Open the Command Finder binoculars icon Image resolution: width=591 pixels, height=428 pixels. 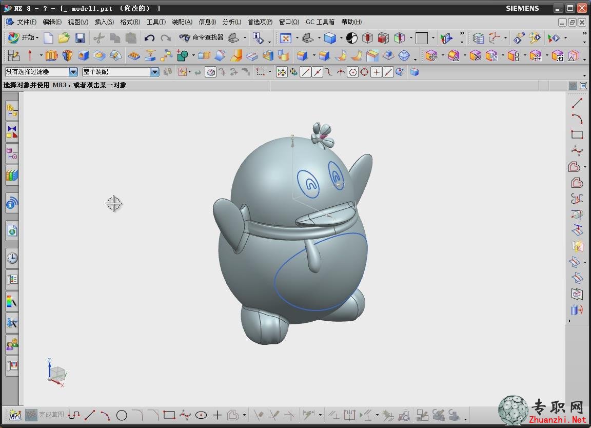point(184,37)
